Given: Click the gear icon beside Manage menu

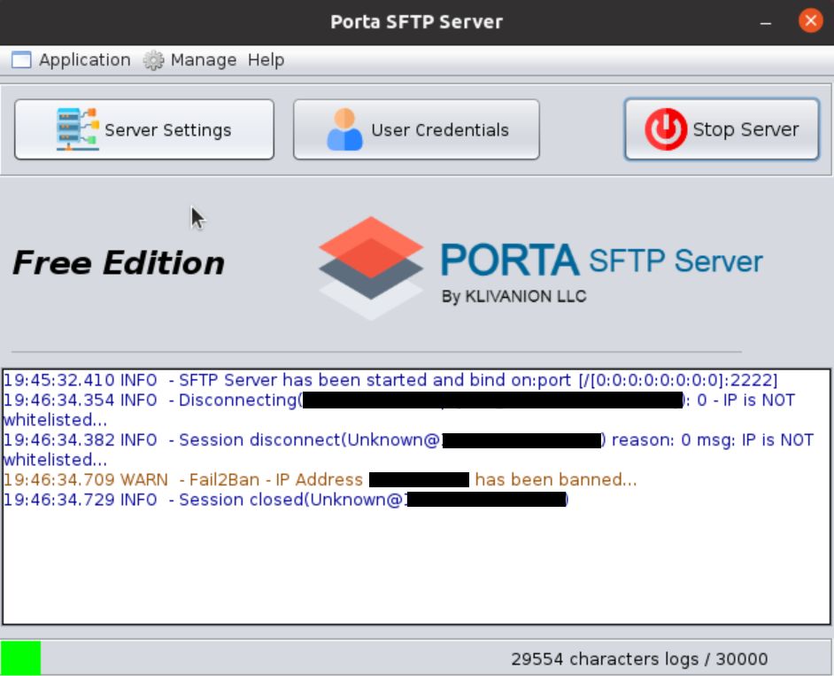Looking at the screenshot, I should pyautogui.click(x=152, y=60).
